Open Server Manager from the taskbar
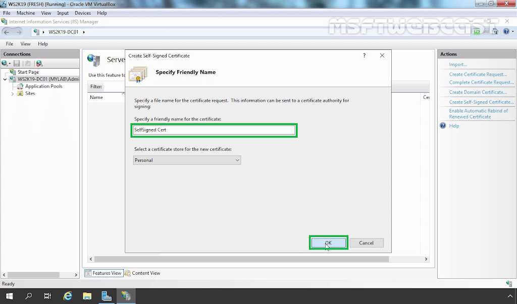This screenshot has width=517, height=304. coord(107,296)
